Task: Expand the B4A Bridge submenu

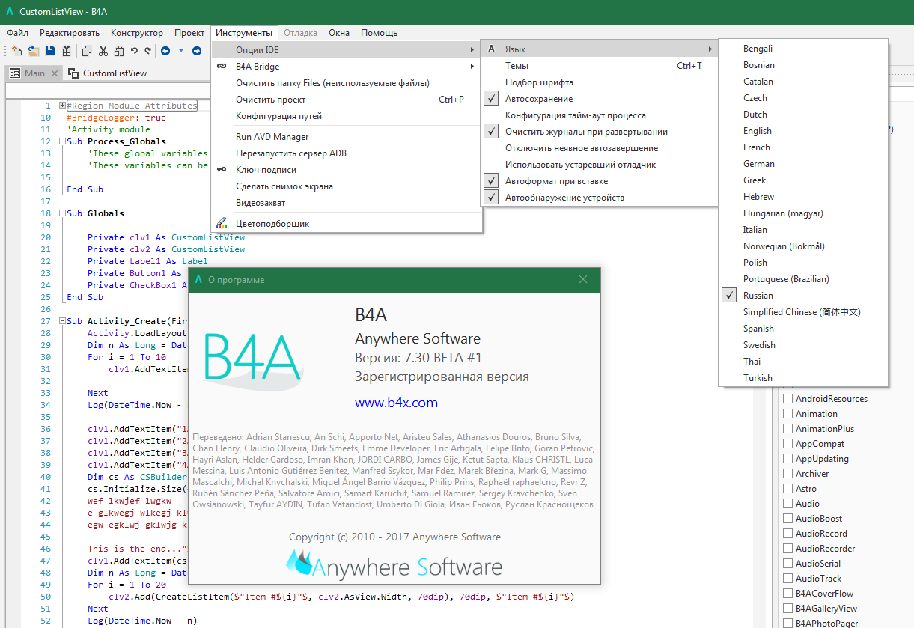Action: 347,67
